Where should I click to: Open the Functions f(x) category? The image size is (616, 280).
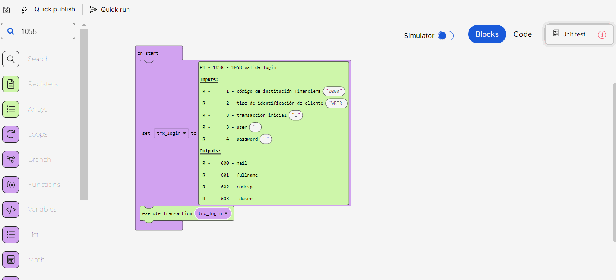point(11,184)
